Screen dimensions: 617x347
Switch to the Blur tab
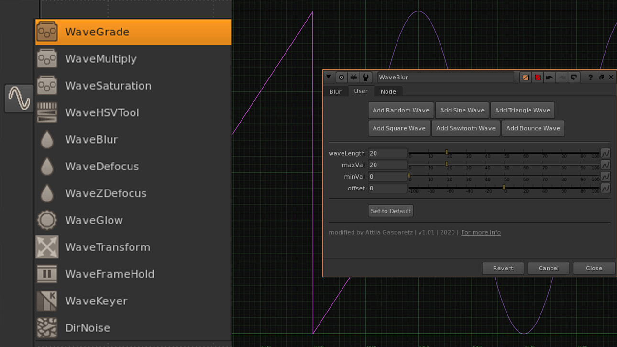point(335,91)
